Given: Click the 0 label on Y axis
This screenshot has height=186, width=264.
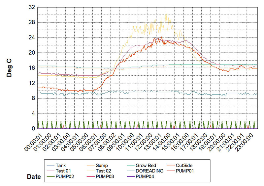Looking at the screenshot, I should click(34, 128).
